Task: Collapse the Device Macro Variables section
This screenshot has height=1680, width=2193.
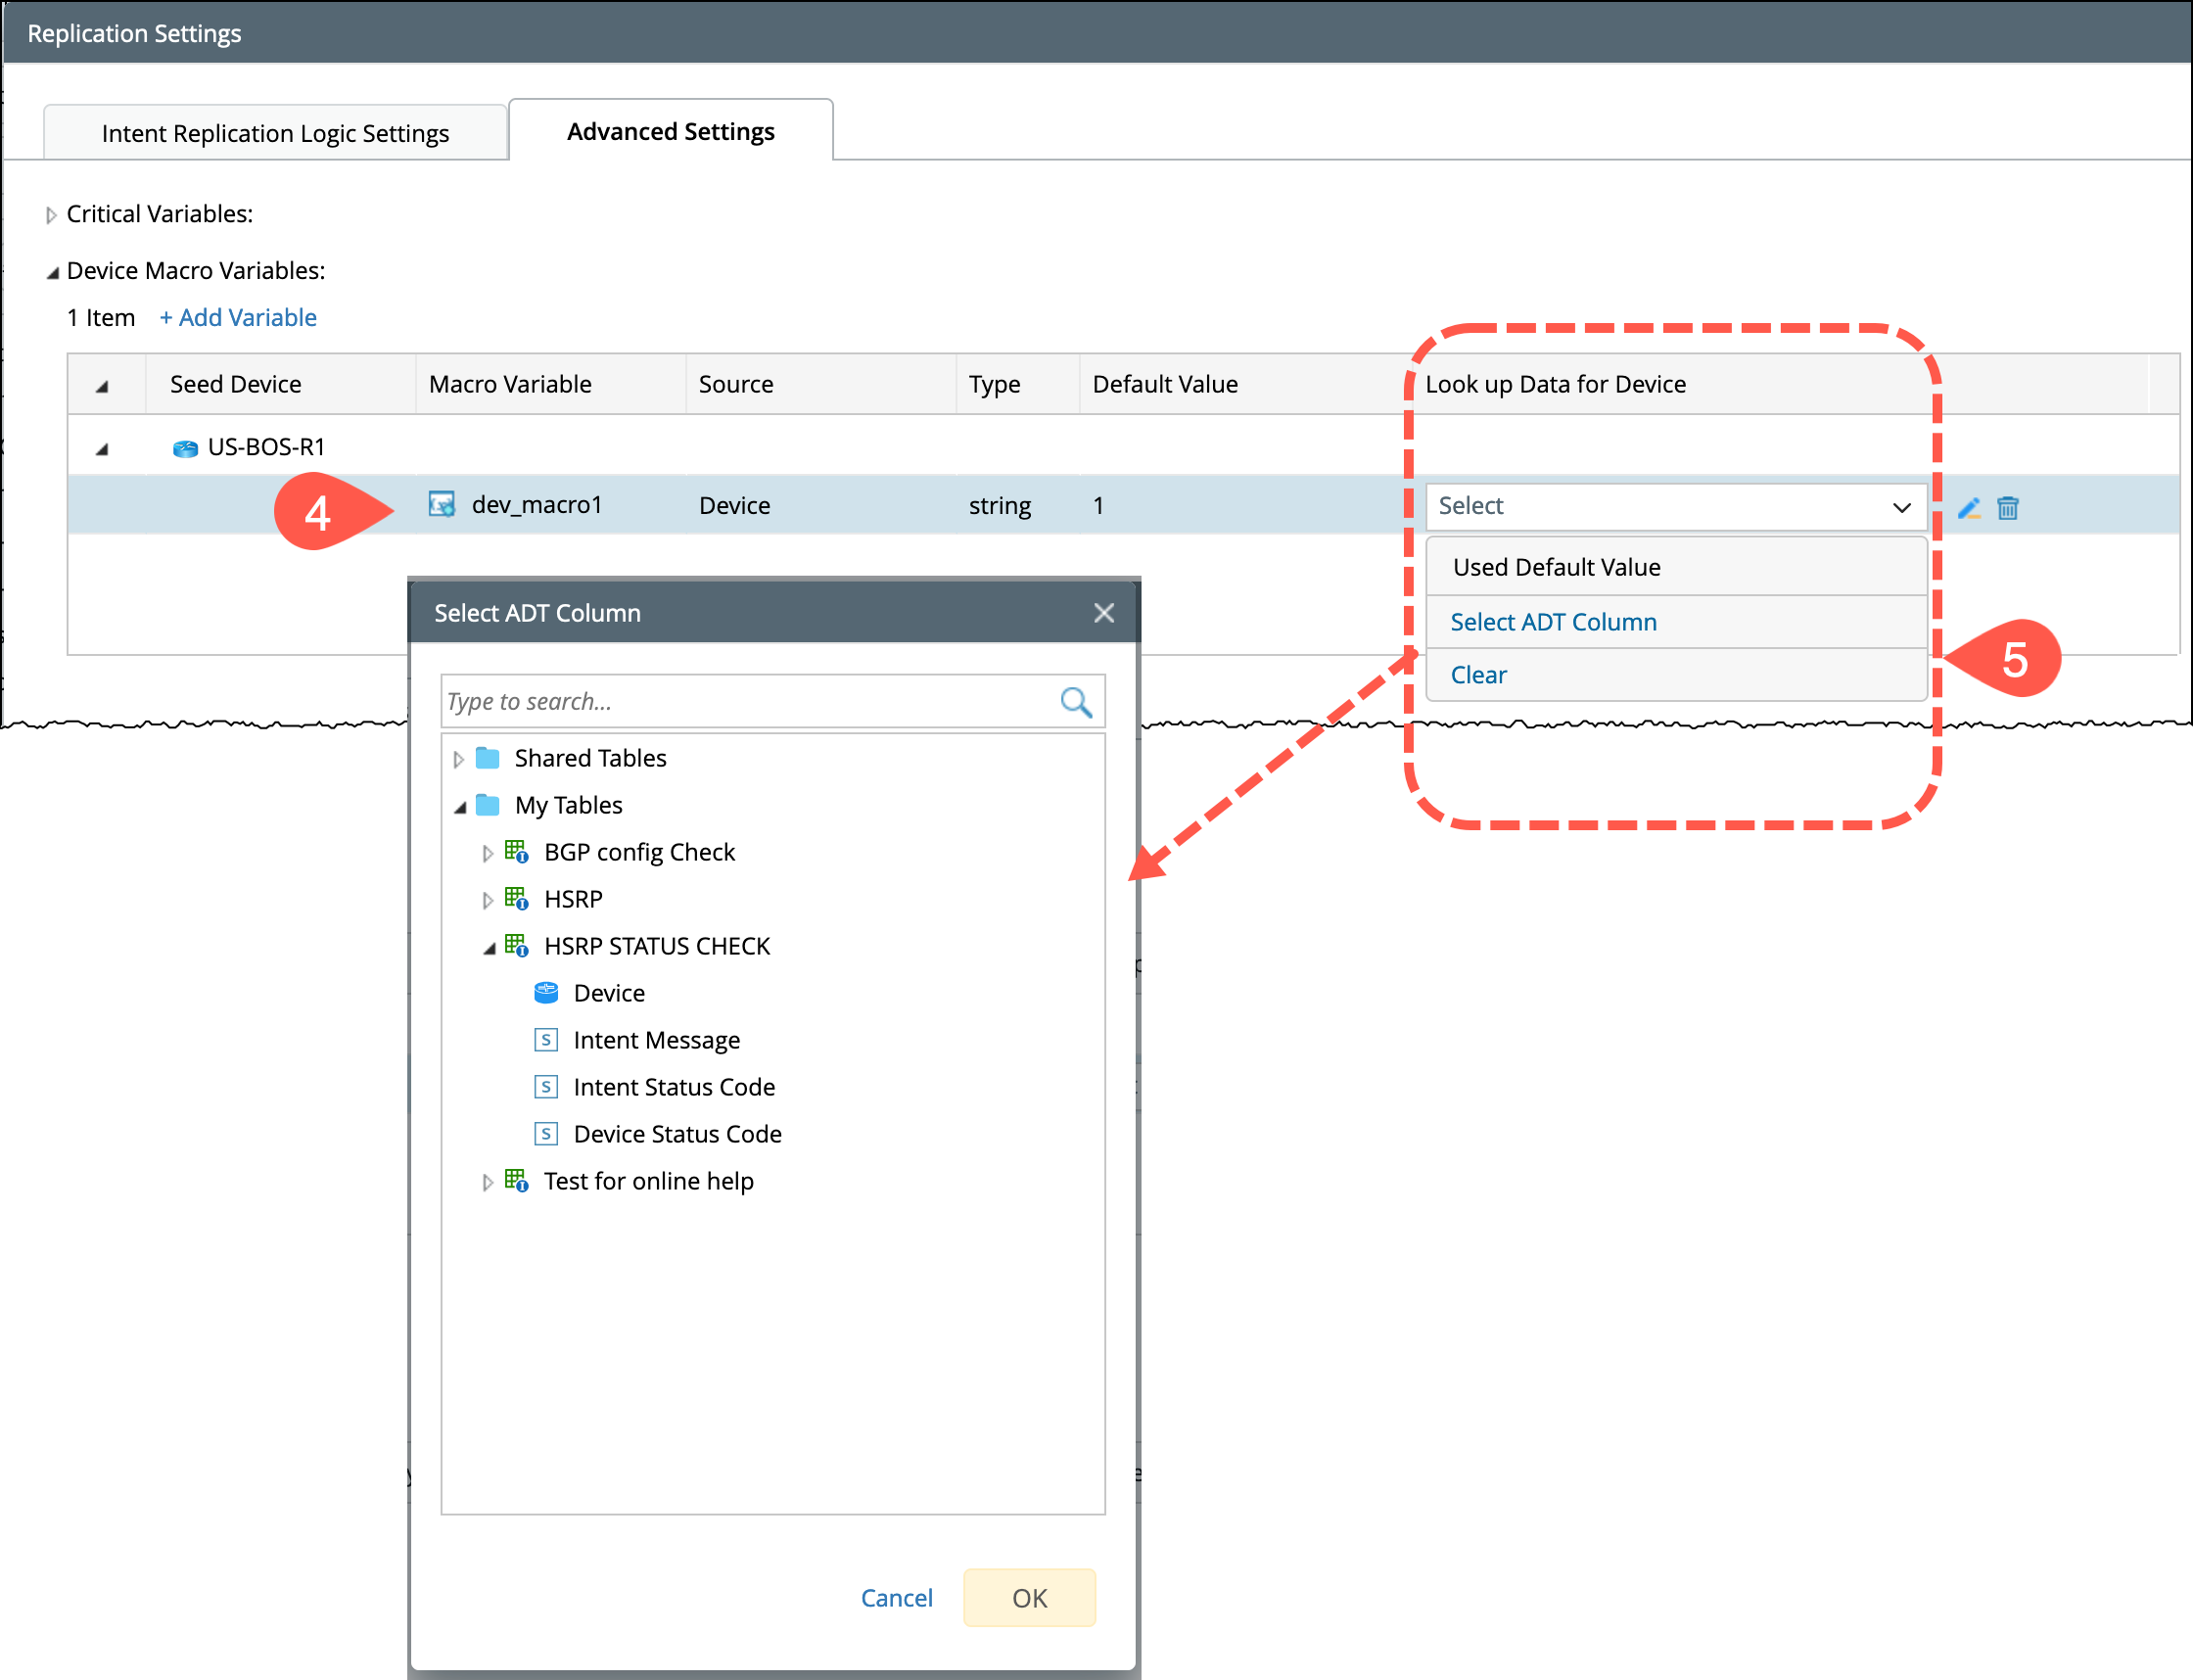Action: tap(52, 272)
